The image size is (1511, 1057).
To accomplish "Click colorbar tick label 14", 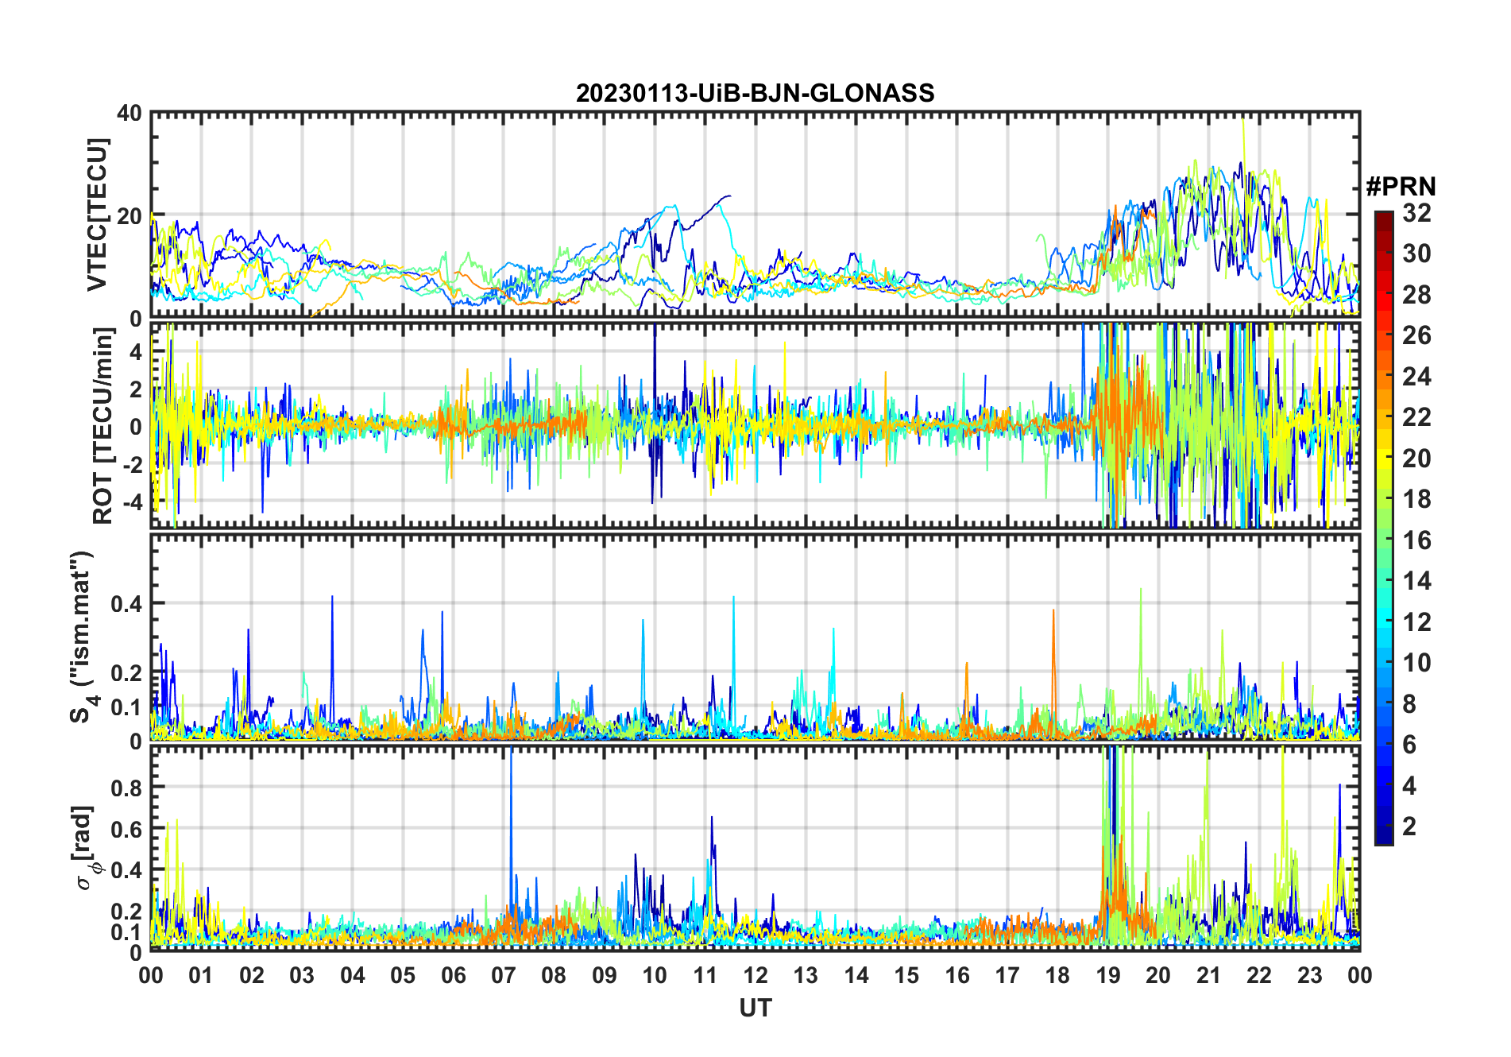I will coord(1416,581).
